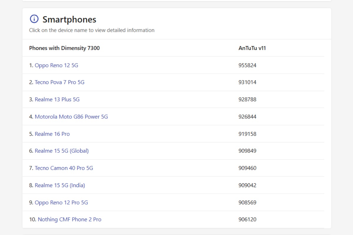This screenshot has width=353, height=235.
Task: Click the AnTuTu v11 column header
Action: 252,48
